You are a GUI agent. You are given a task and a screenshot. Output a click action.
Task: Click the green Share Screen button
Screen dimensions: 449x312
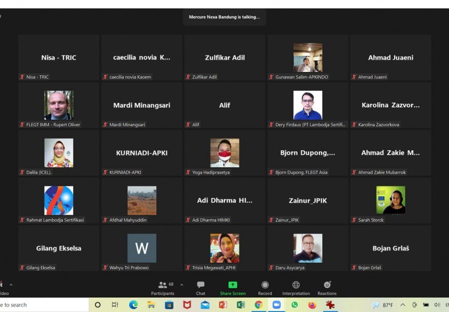tap(232, 288)
